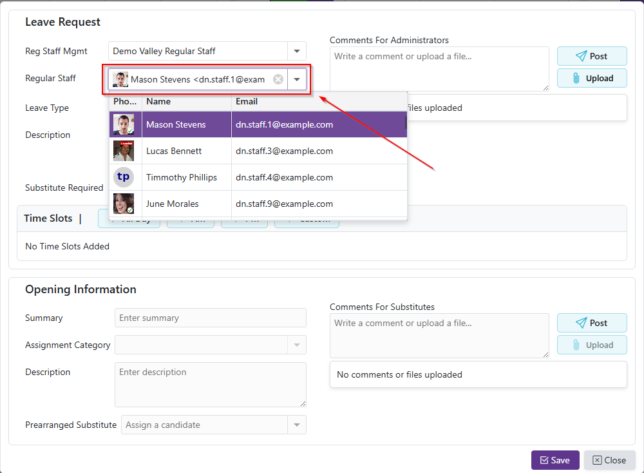This screenshot has width=644, height=473.
Task: Click Lucas Bennett's profile photo
Action: (x=124, y=151)
